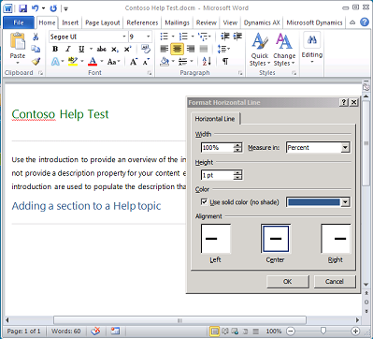Click the Text Effects glowing A icon
This screenshot has width=373, height=339.
55,62
